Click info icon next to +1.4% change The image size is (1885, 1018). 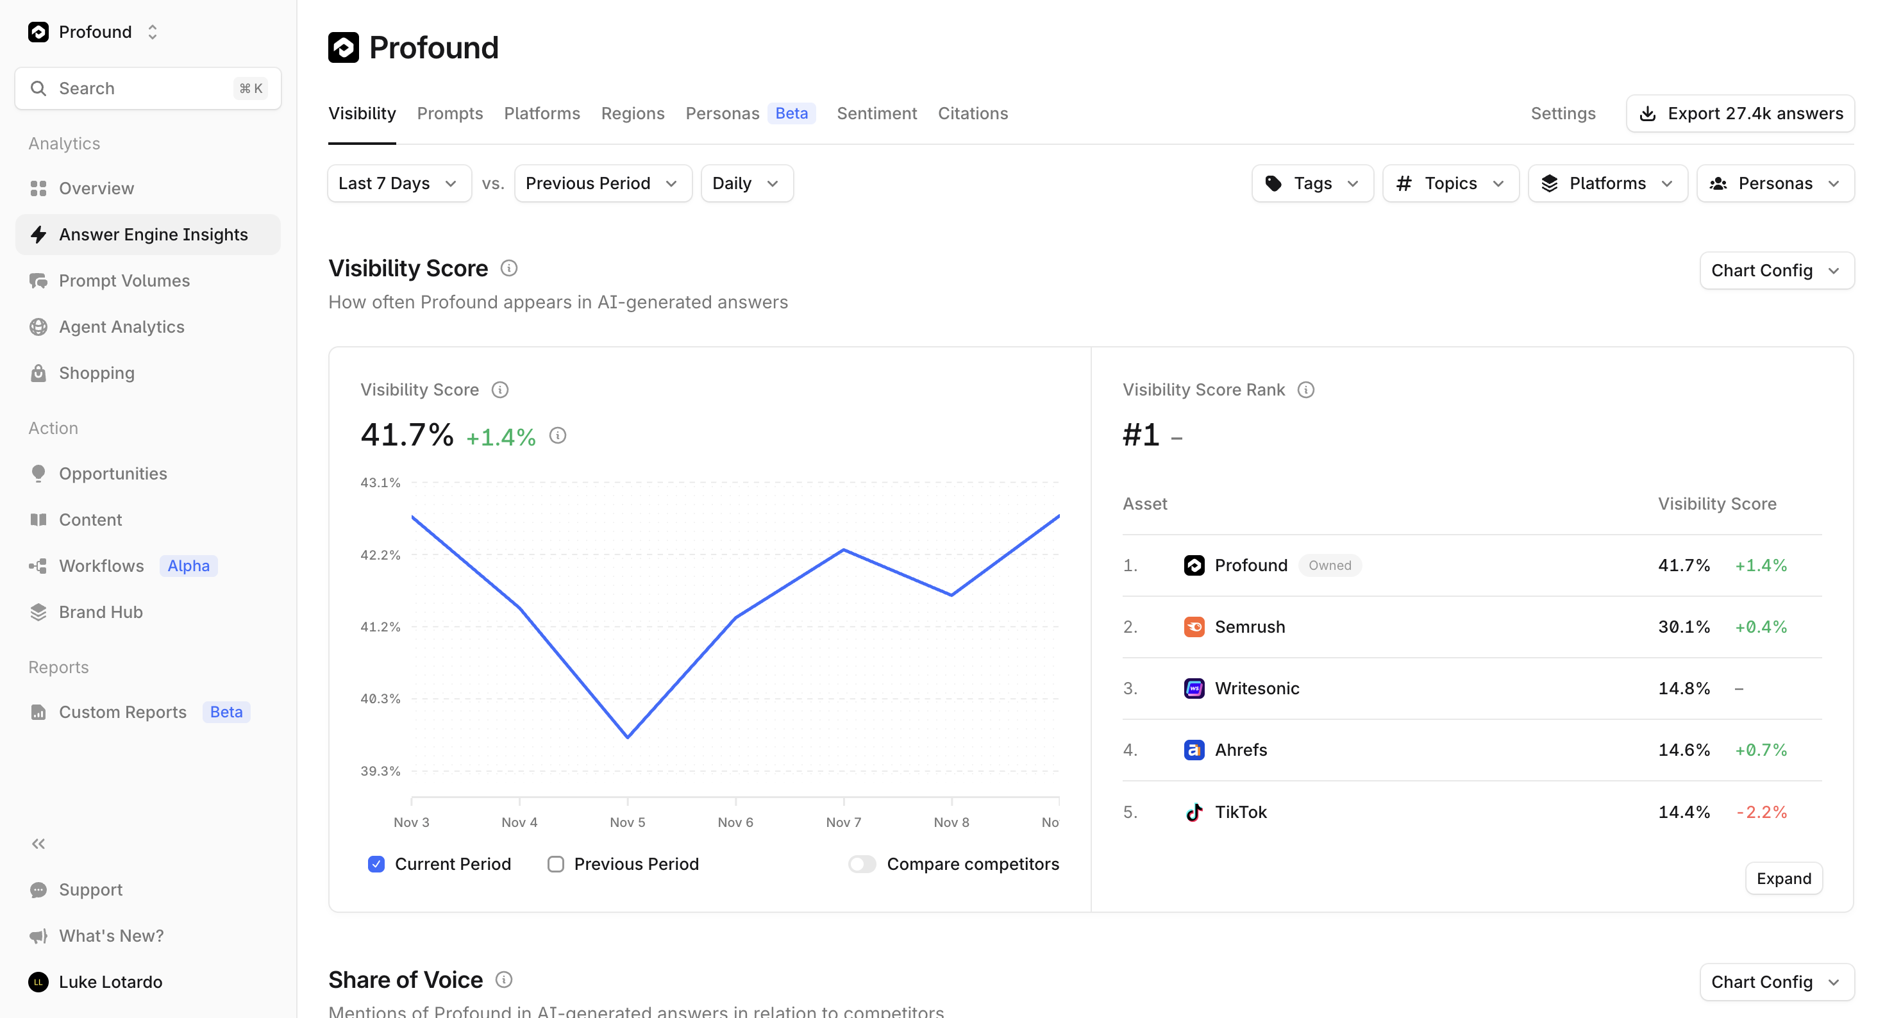558,436
